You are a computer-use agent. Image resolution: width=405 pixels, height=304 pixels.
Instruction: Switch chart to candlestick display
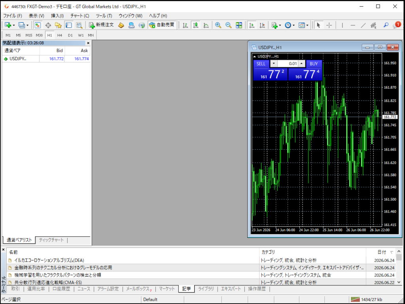coord(195,25)
